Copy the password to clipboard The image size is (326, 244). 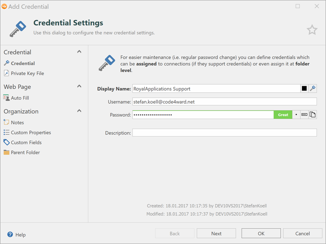point(313,115)
